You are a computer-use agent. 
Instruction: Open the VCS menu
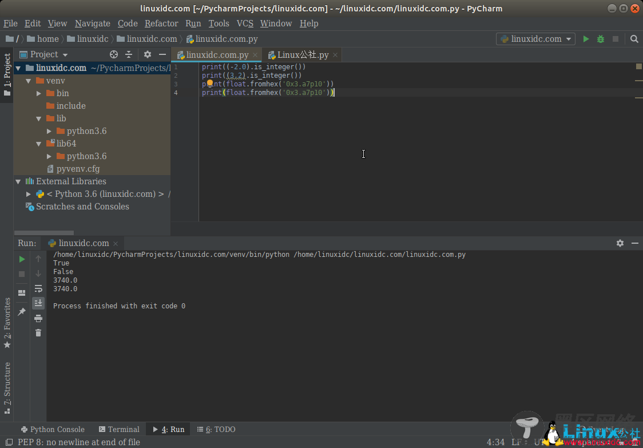(245, 23)
